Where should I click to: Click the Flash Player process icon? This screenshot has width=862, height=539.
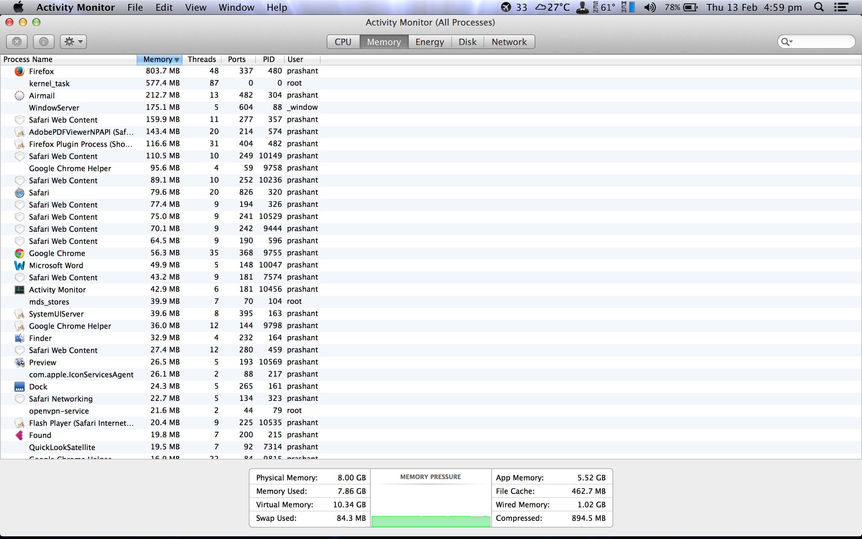20,423
